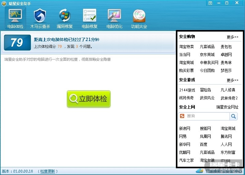
Task: Select the 电脑修复 checklist icon
Action: tap(90, 18)
